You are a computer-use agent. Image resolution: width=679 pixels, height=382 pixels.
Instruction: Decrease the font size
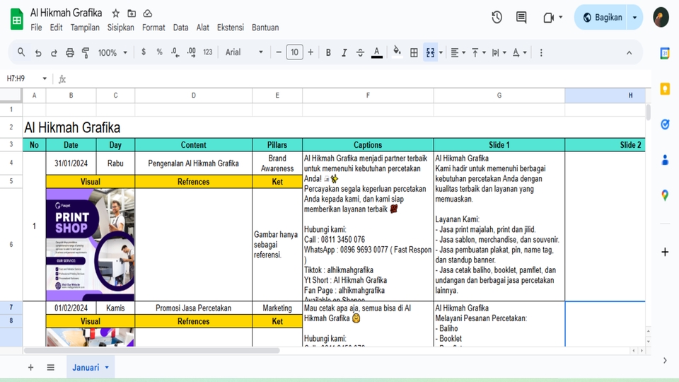(x=279, y=52)
